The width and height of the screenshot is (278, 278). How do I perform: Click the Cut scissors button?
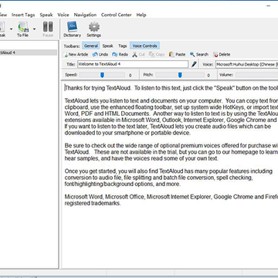pyautogui.click(x=139, y=55)
